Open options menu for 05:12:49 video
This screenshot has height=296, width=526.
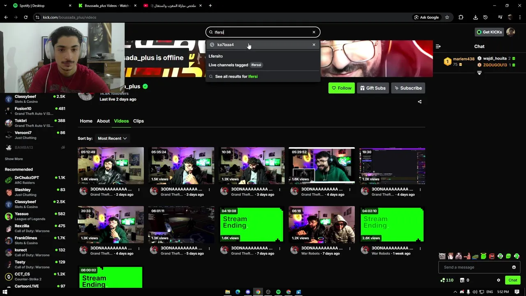point(139,190)
